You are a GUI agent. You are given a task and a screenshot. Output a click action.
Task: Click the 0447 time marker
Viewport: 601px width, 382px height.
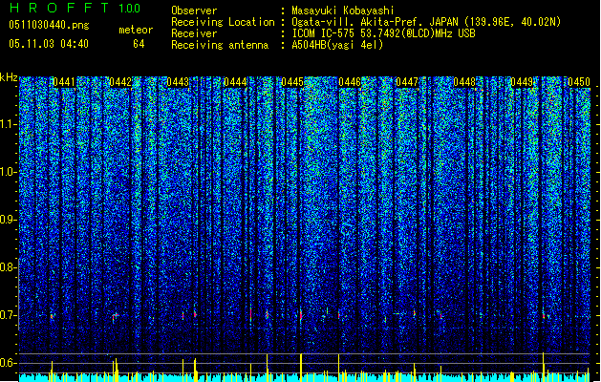tap(407, 82)
